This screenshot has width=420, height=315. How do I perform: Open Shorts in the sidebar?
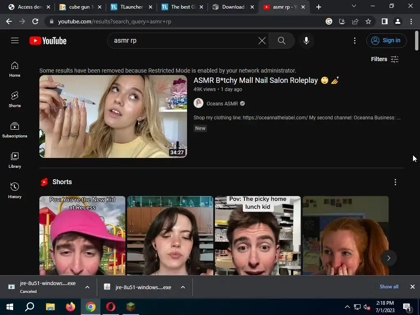15,100
